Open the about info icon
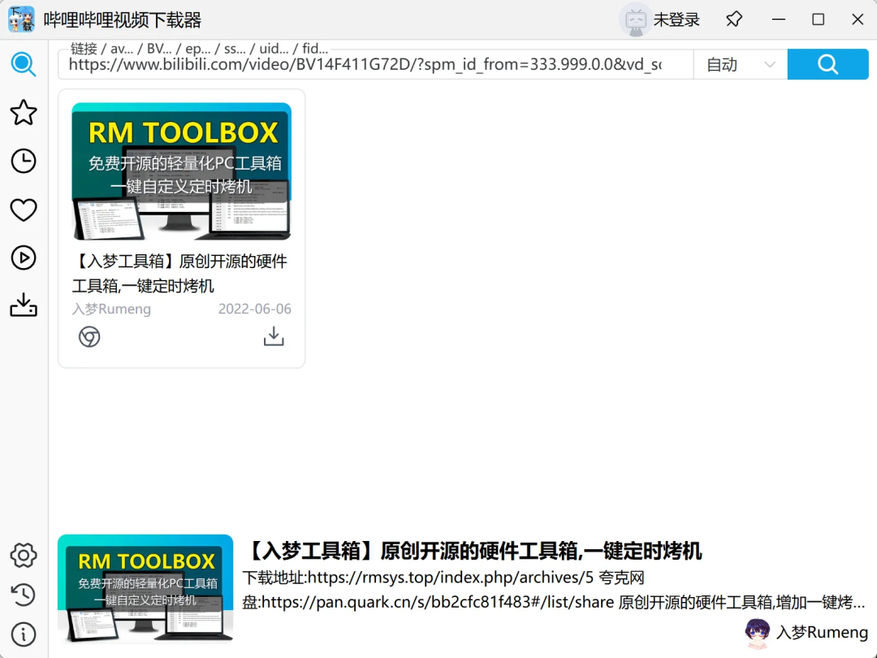The height and width of the screenshot is (658, 877). [x=24, y=634]
